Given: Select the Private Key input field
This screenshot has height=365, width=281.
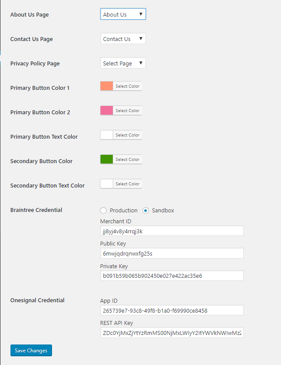Looking at the screenshot, I should 172,276.
